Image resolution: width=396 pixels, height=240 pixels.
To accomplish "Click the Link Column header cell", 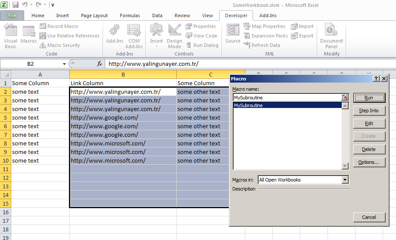I will click(123, 83).
